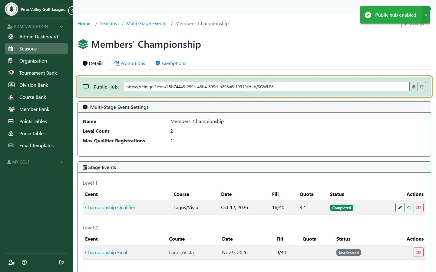Open Course Bank in the sidebar
This screenshot has width=436, height=272.
coord(36,97)
